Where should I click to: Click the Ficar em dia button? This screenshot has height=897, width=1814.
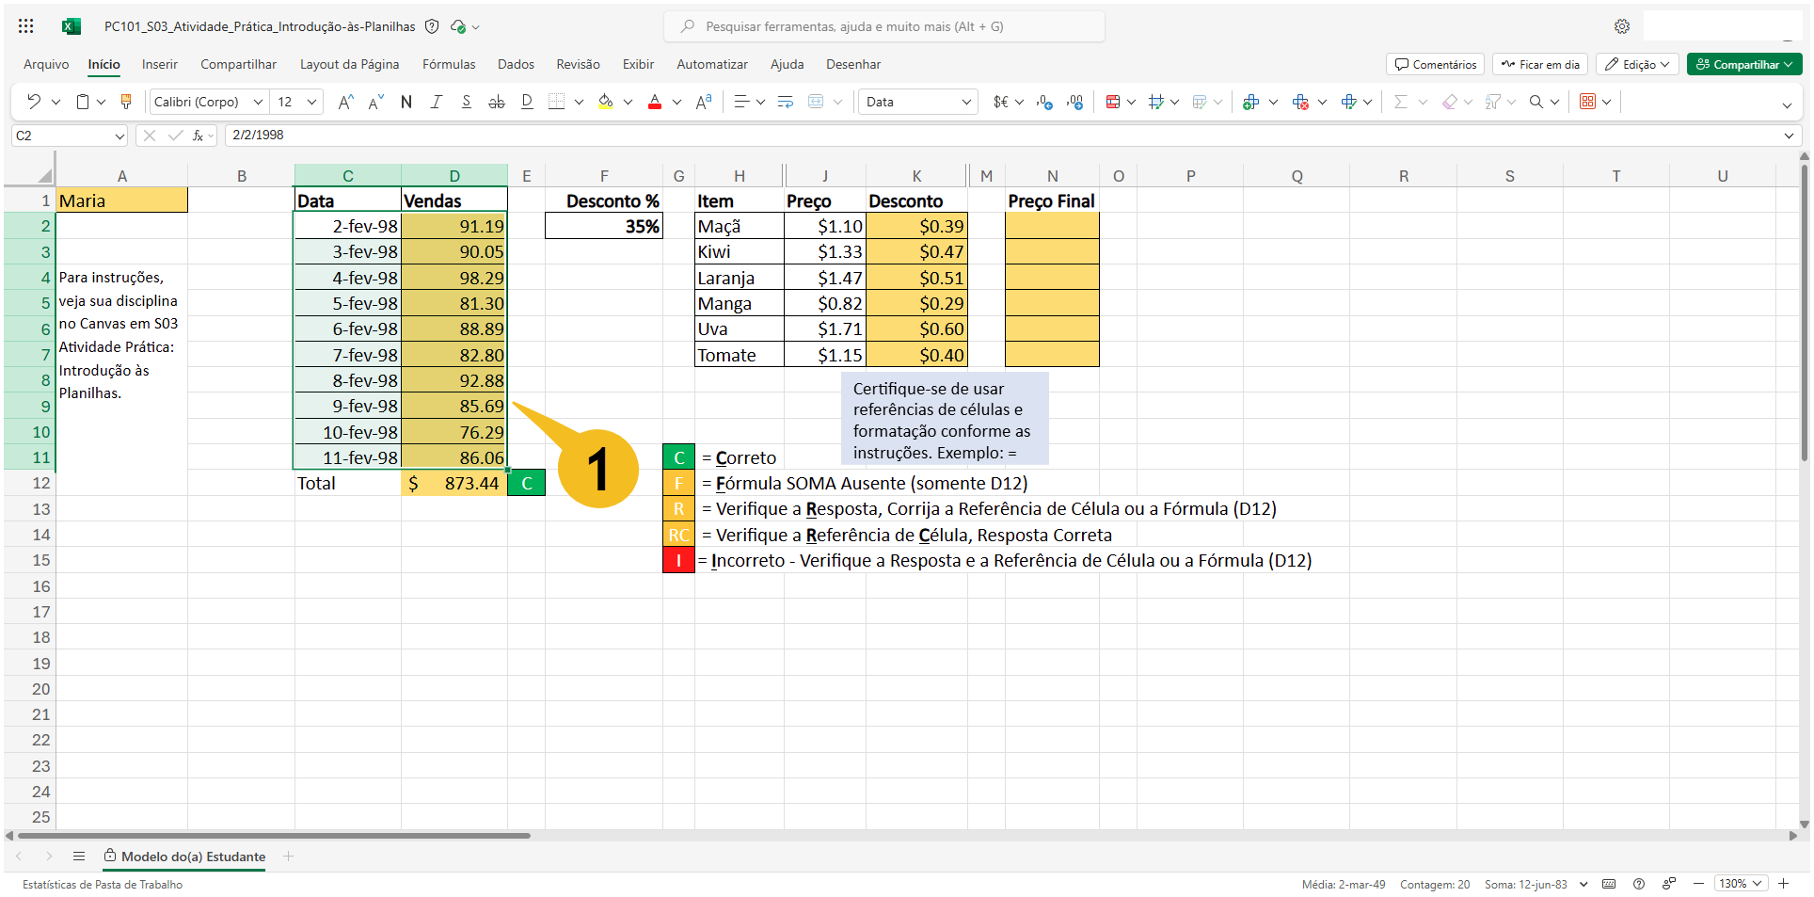point(1540,64)
